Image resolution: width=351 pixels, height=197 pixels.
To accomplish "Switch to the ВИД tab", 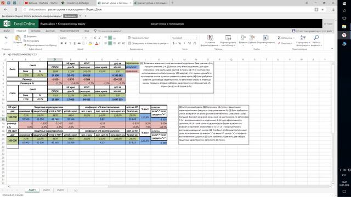I will (x=87, y=31).
